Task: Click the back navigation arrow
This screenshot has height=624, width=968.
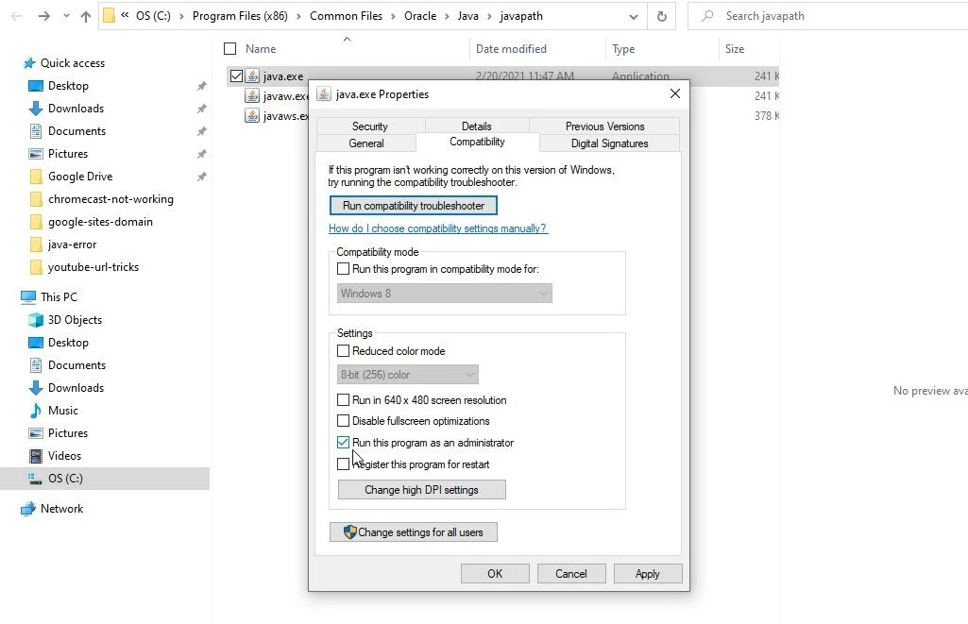Action: click(15, 15)
